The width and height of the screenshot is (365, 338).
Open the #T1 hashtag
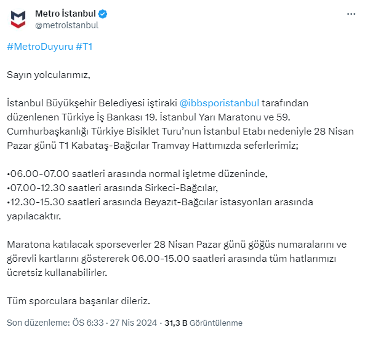[x=84, y=47]
